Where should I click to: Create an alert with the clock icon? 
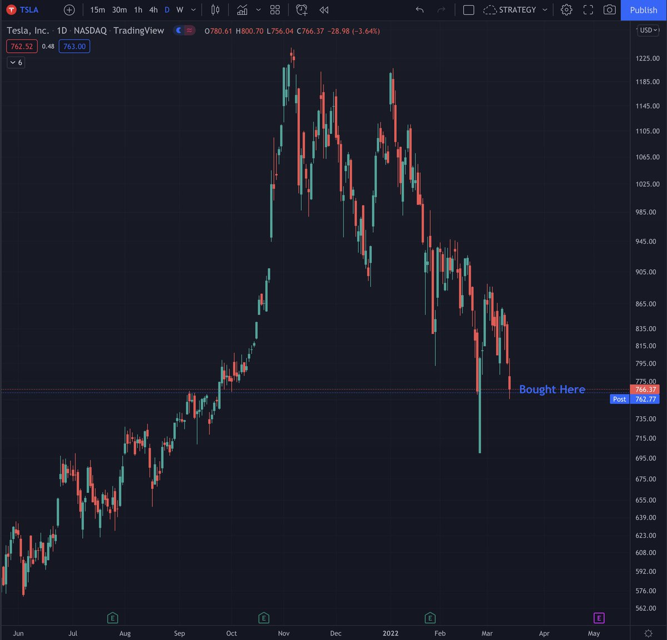coord(302,9)
